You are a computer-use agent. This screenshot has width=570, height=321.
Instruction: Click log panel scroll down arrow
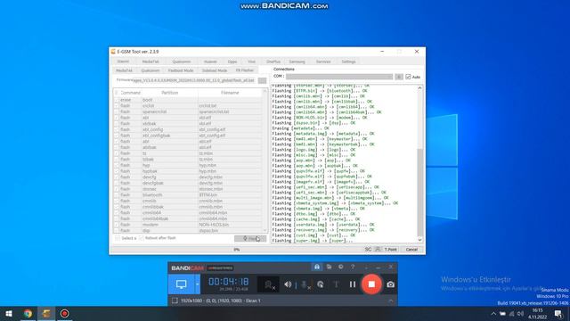coord(419,240)
